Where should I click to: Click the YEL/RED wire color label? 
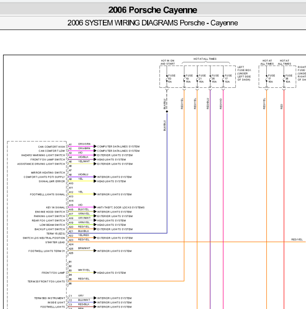(84, 235)
